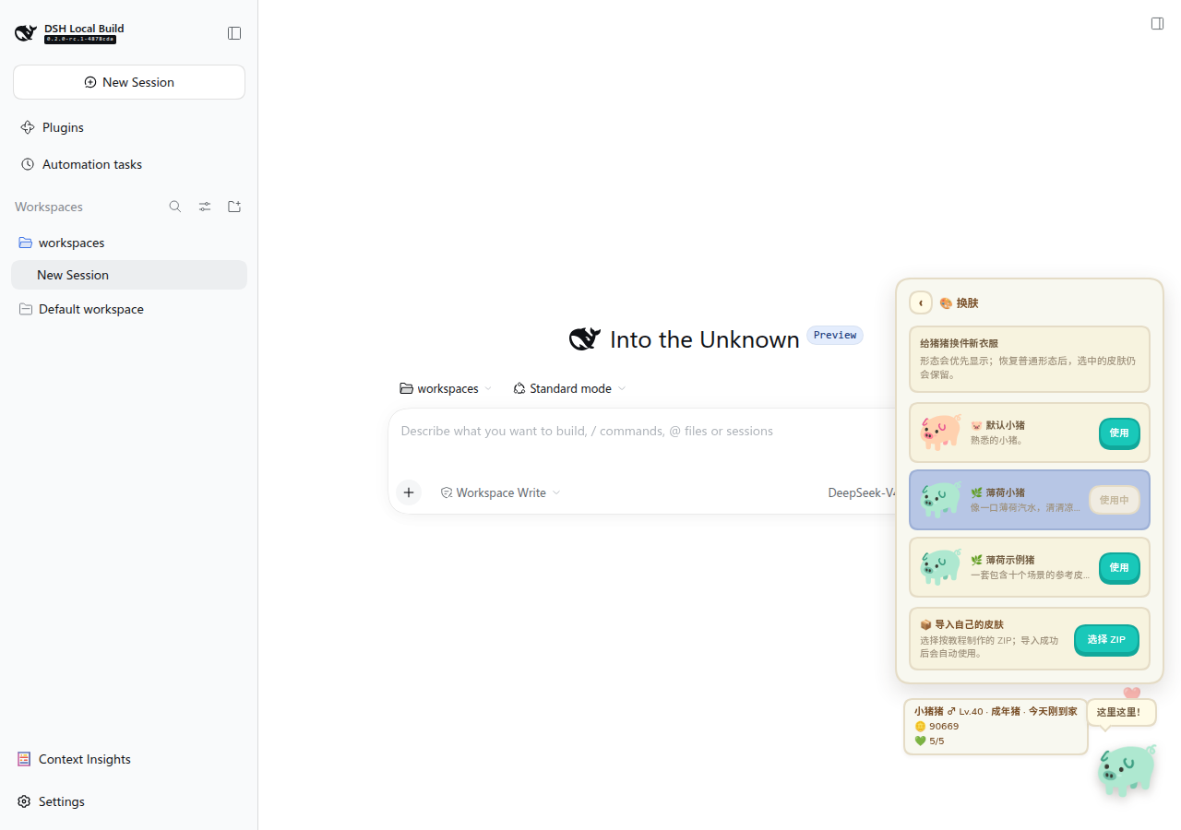Click the DSH whale logo in sidebar header
The width and height of the screenshot is (1181, 830).
(26, 33)
